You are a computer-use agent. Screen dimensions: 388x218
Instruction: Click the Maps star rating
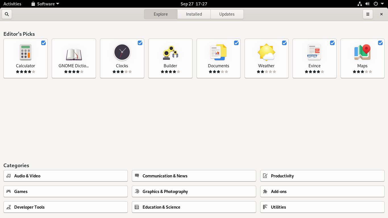click(362, 72)
